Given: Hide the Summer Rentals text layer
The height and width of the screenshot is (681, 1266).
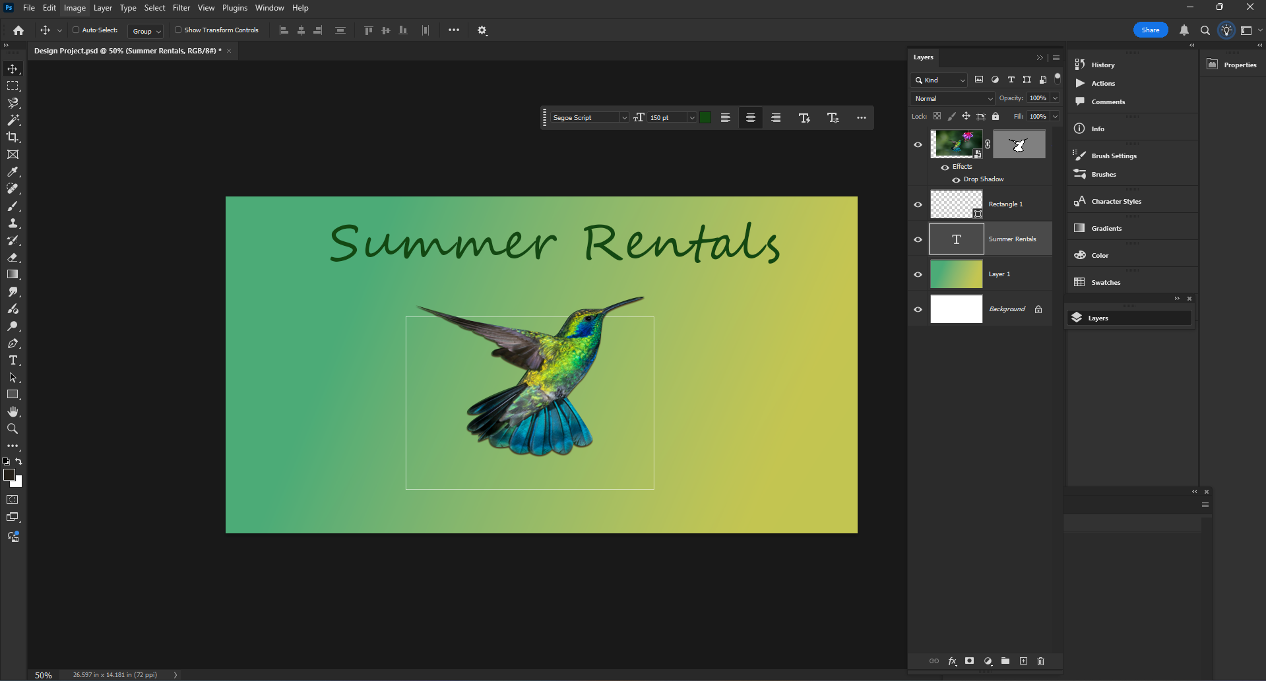Looking at the screenshot, I should 918,239.
